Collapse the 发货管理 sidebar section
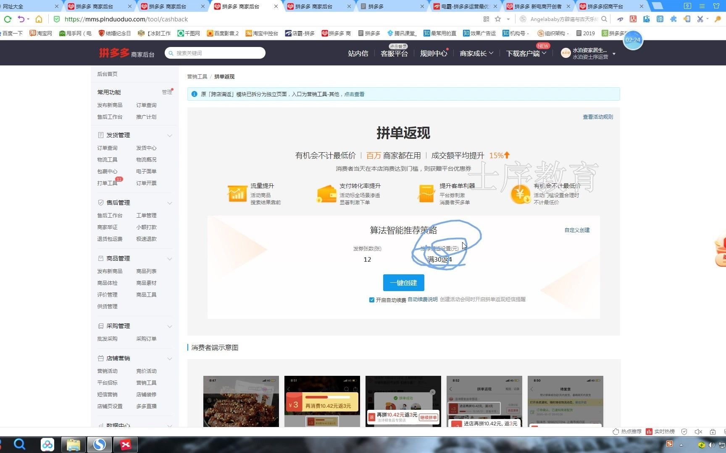 [170, 135]
